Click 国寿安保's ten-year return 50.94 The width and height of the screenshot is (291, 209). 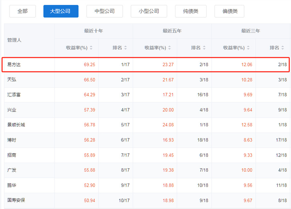point(89,200)
